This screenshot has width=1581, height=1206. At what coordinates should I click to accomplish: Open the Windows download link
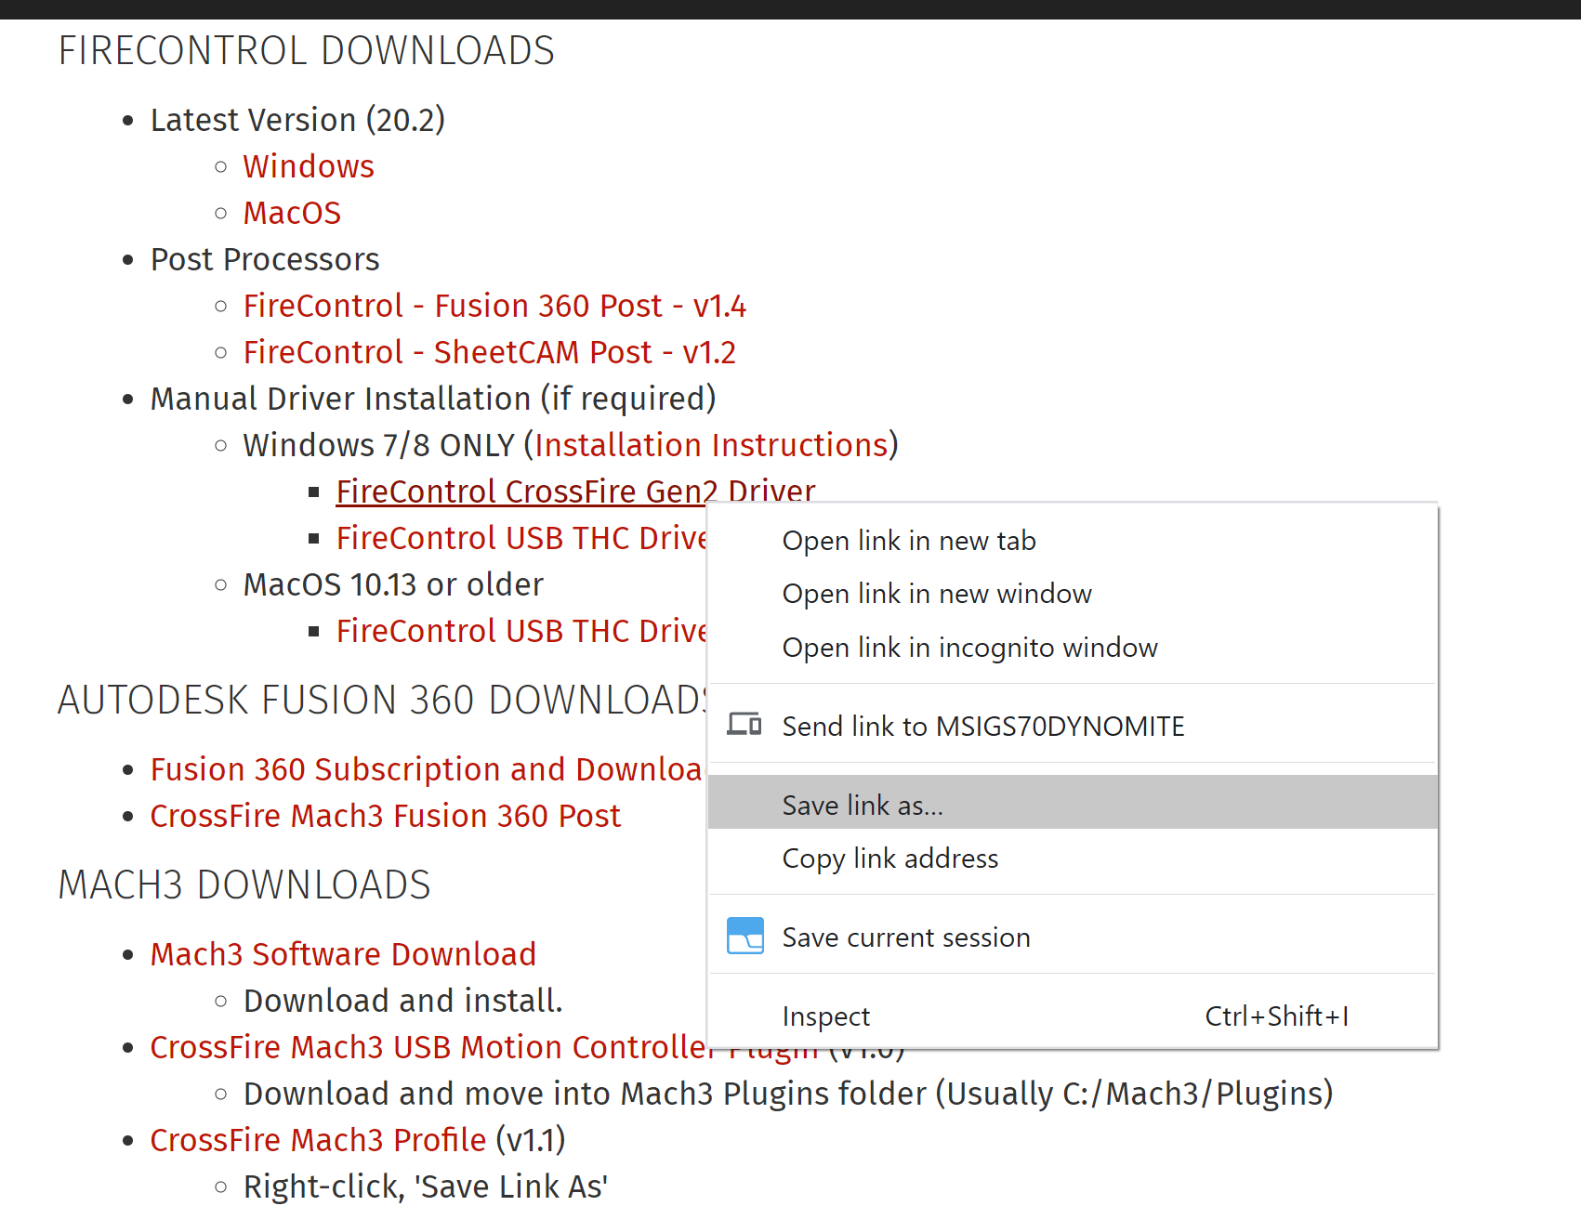coord(309,166)
